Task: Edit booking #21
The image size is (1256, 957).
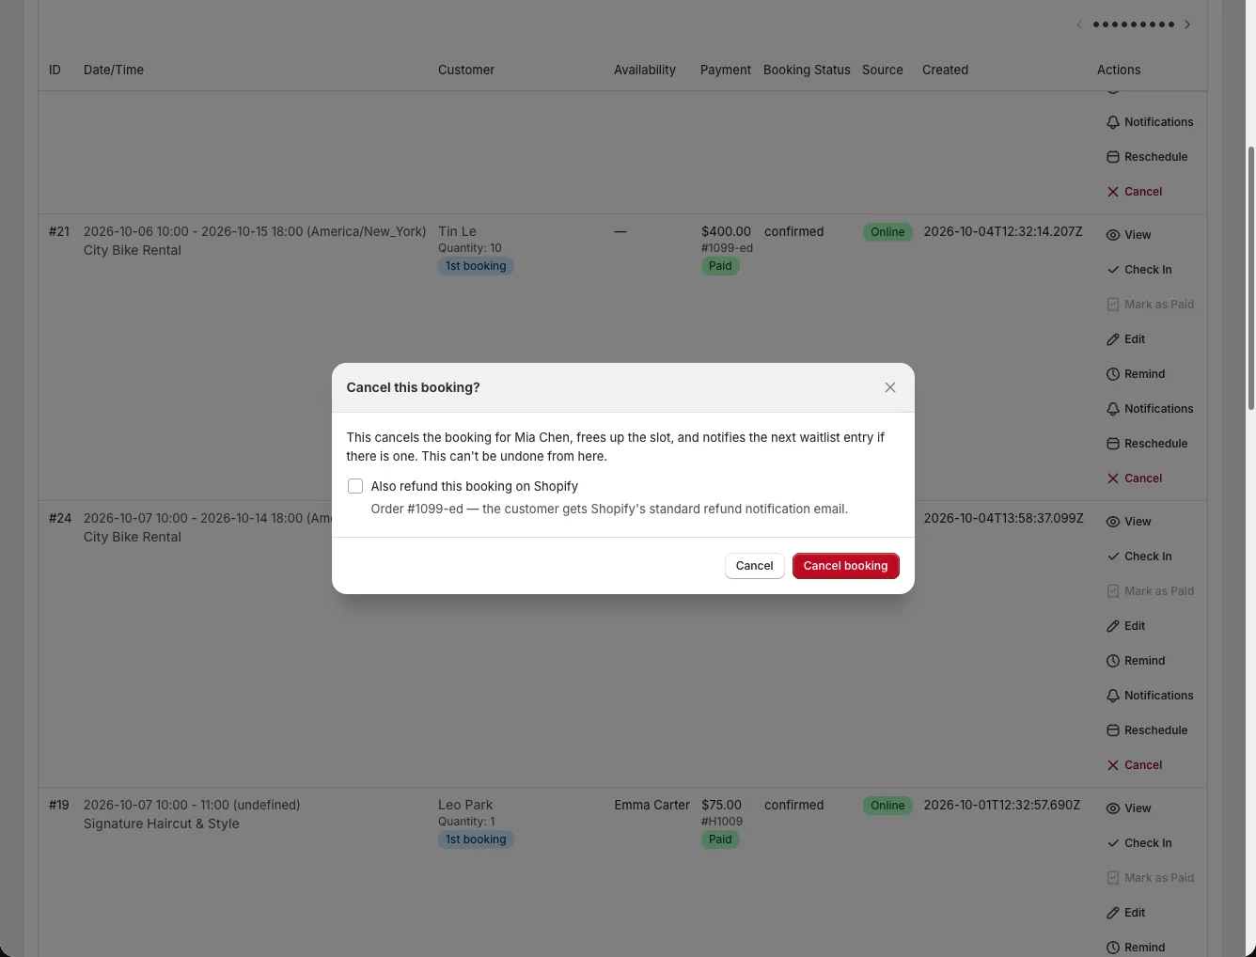Action: 1126,339
